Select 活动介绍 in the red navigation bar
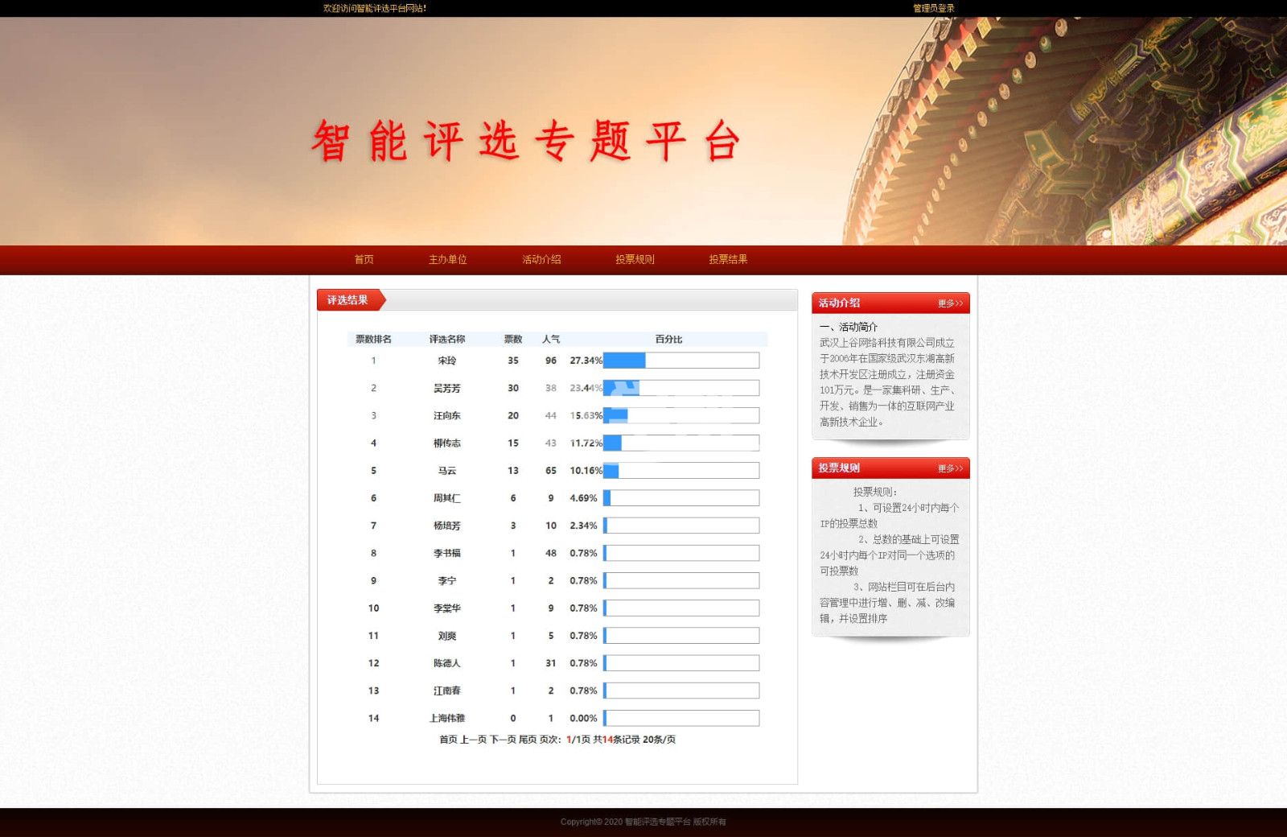1287x837 pixels. 541,259
